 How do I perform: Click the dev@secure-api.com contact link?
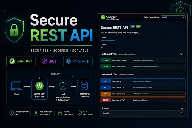click(108, 40)
